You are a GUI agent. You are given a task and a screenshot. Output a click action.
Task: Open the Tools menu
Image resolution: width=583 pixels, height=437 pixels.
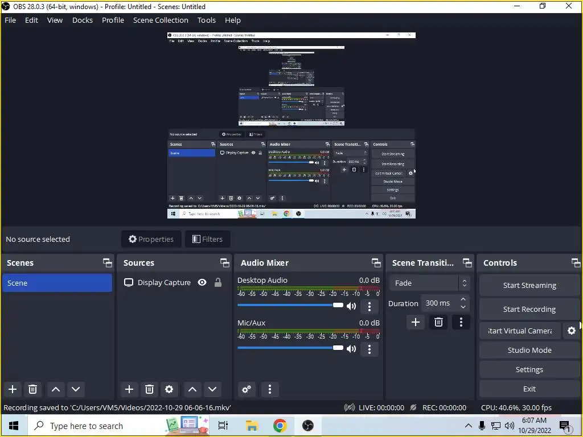coord(206,20)
